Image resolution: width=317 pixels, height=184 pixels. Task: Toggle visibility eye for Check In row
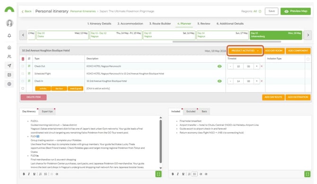220,81
